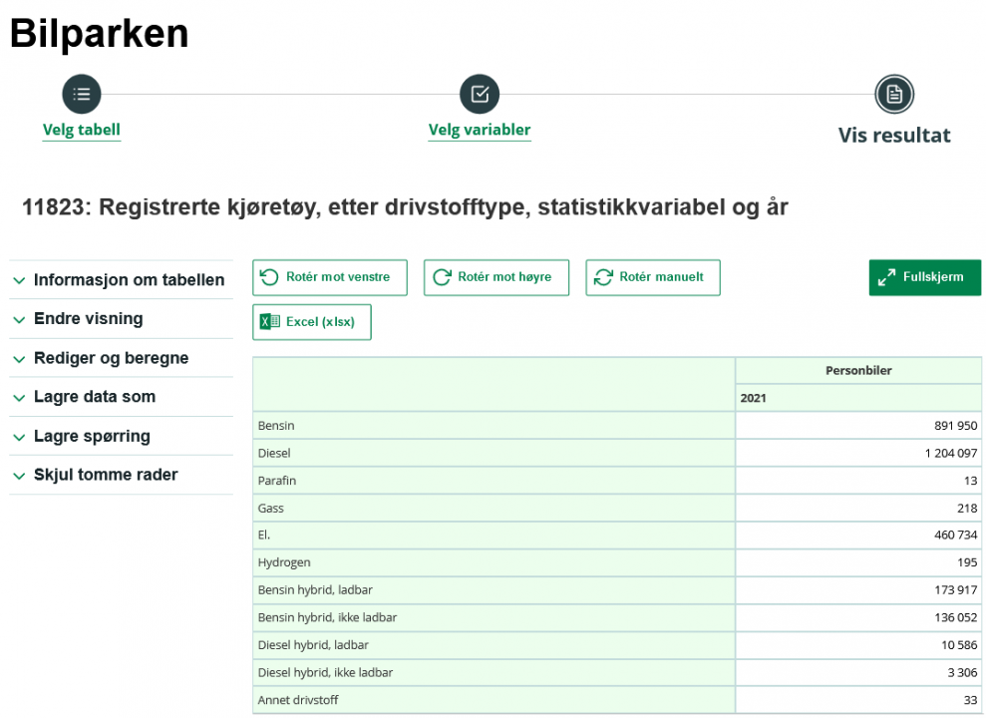Click the Fullskjerm expand-arrows icon
Screen dimensions: 986x718
(x=886, y=277)
